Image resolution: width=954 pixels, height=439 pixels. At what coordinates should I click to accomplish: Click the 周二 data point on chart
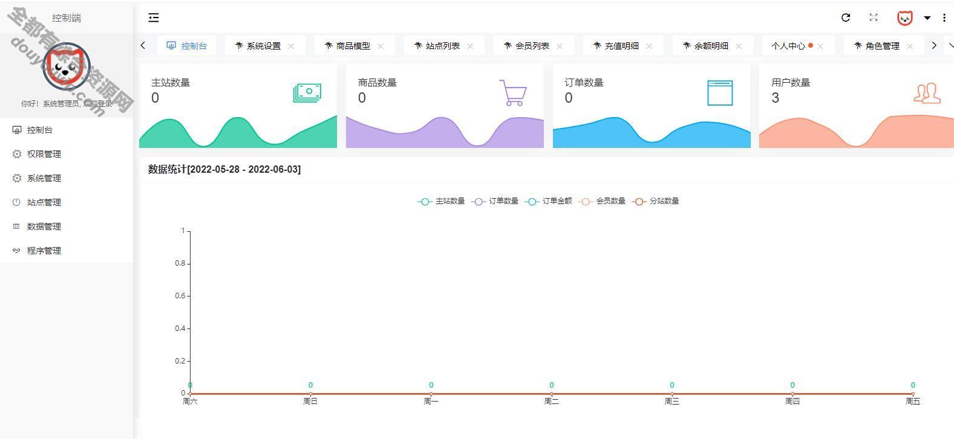pyautogui.click(x=551, y=393)
